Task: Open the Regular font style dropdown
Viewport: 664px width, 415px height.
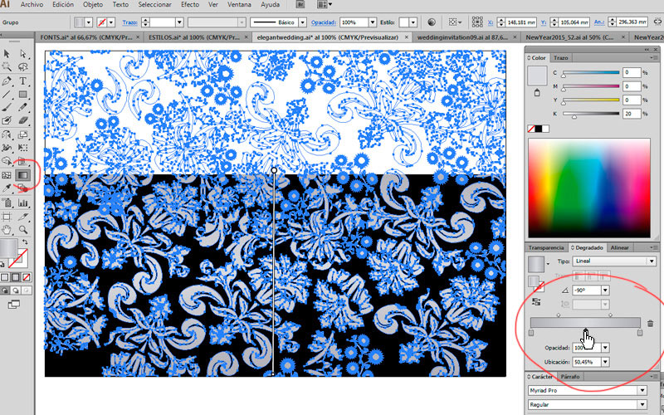Action: [642, 405]
